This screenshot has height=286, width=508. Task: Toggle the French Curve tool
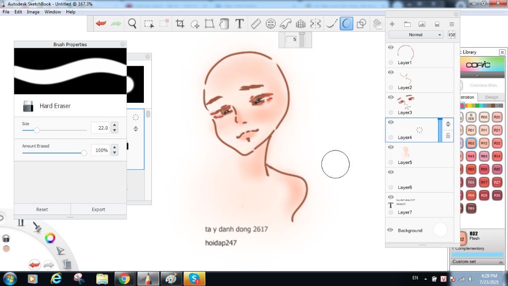285,24
